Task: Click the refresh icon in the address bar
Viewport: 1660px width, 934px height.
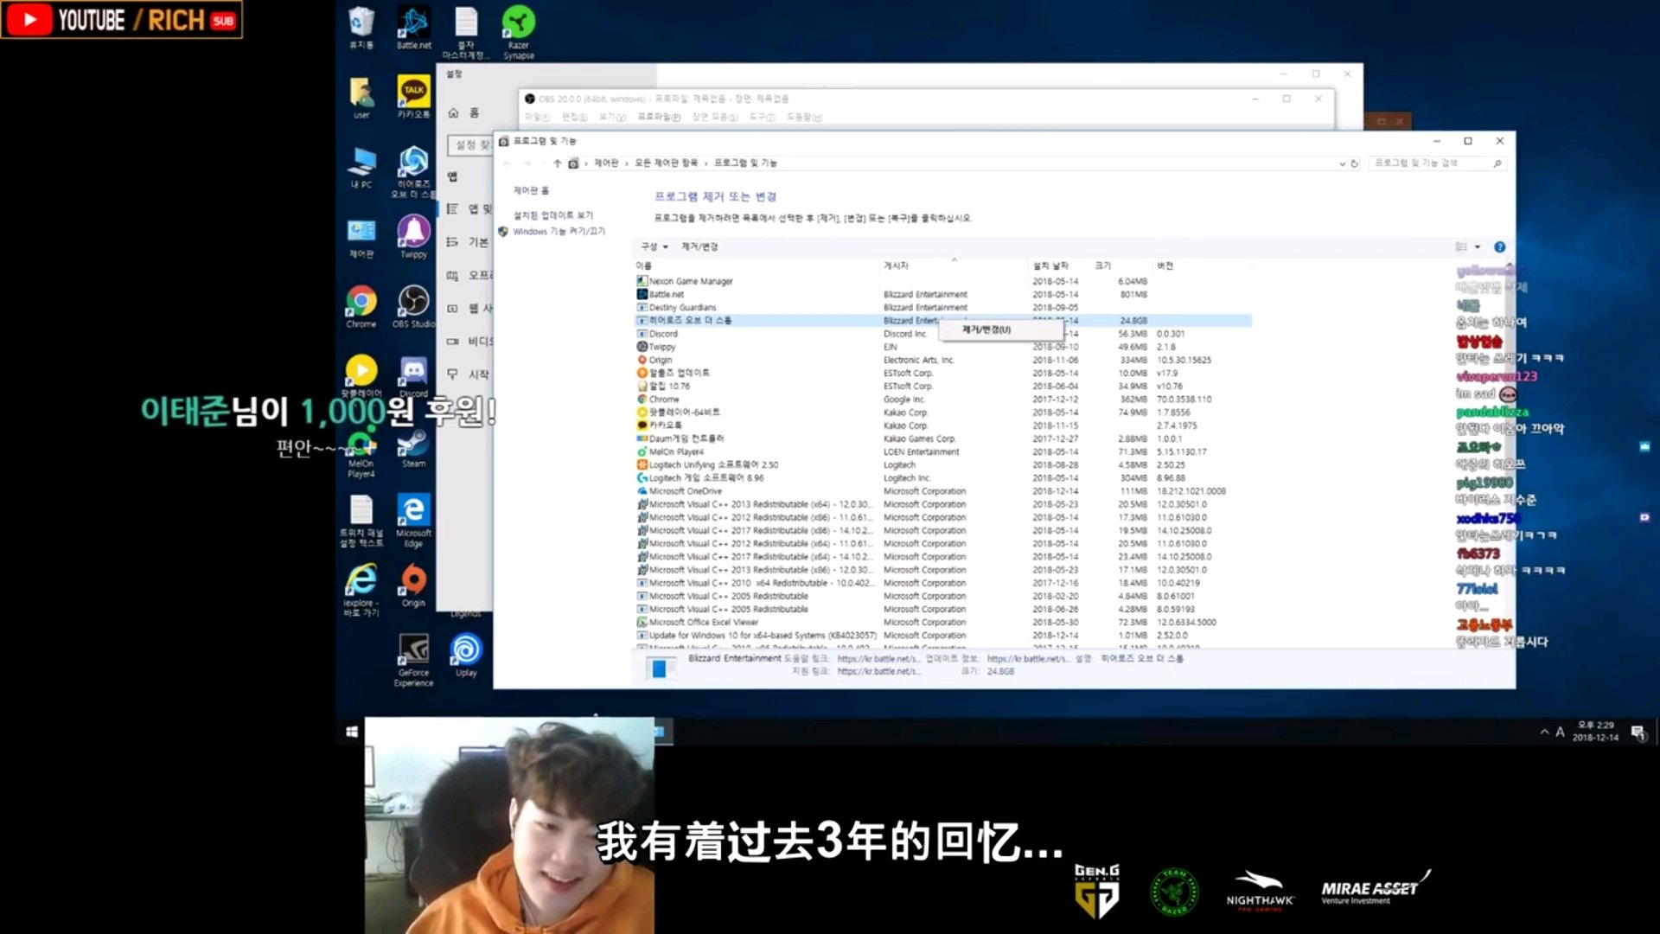Action: click(1354, 163)
